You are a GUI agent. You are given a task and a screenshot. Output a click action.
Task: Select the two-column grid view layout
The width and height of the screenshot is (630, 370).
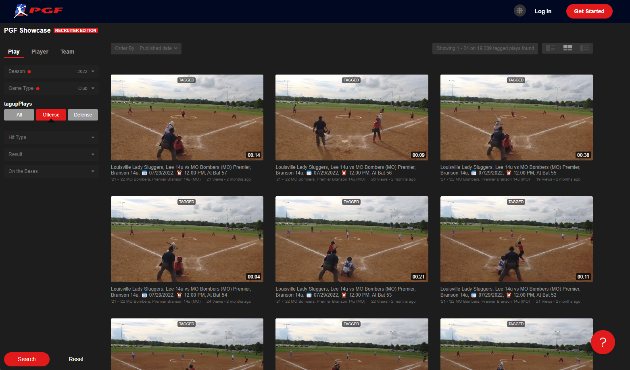pyautogui.click(x=567, y=48)
